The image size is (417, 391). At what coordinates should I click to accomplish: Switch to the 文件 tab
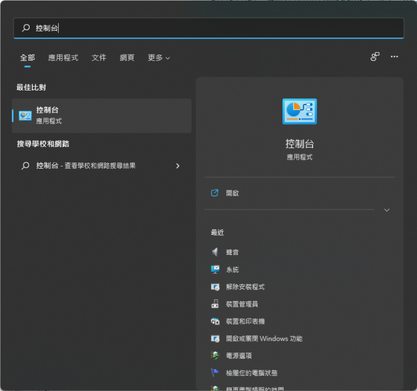pyautogui.click(x=99, y=58)
